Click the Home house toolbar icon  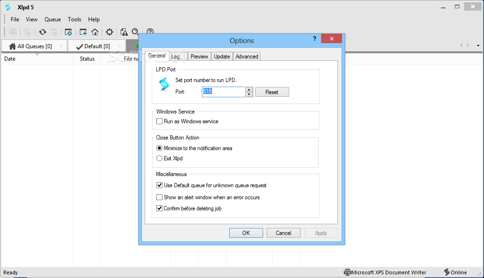click(95, 32)
